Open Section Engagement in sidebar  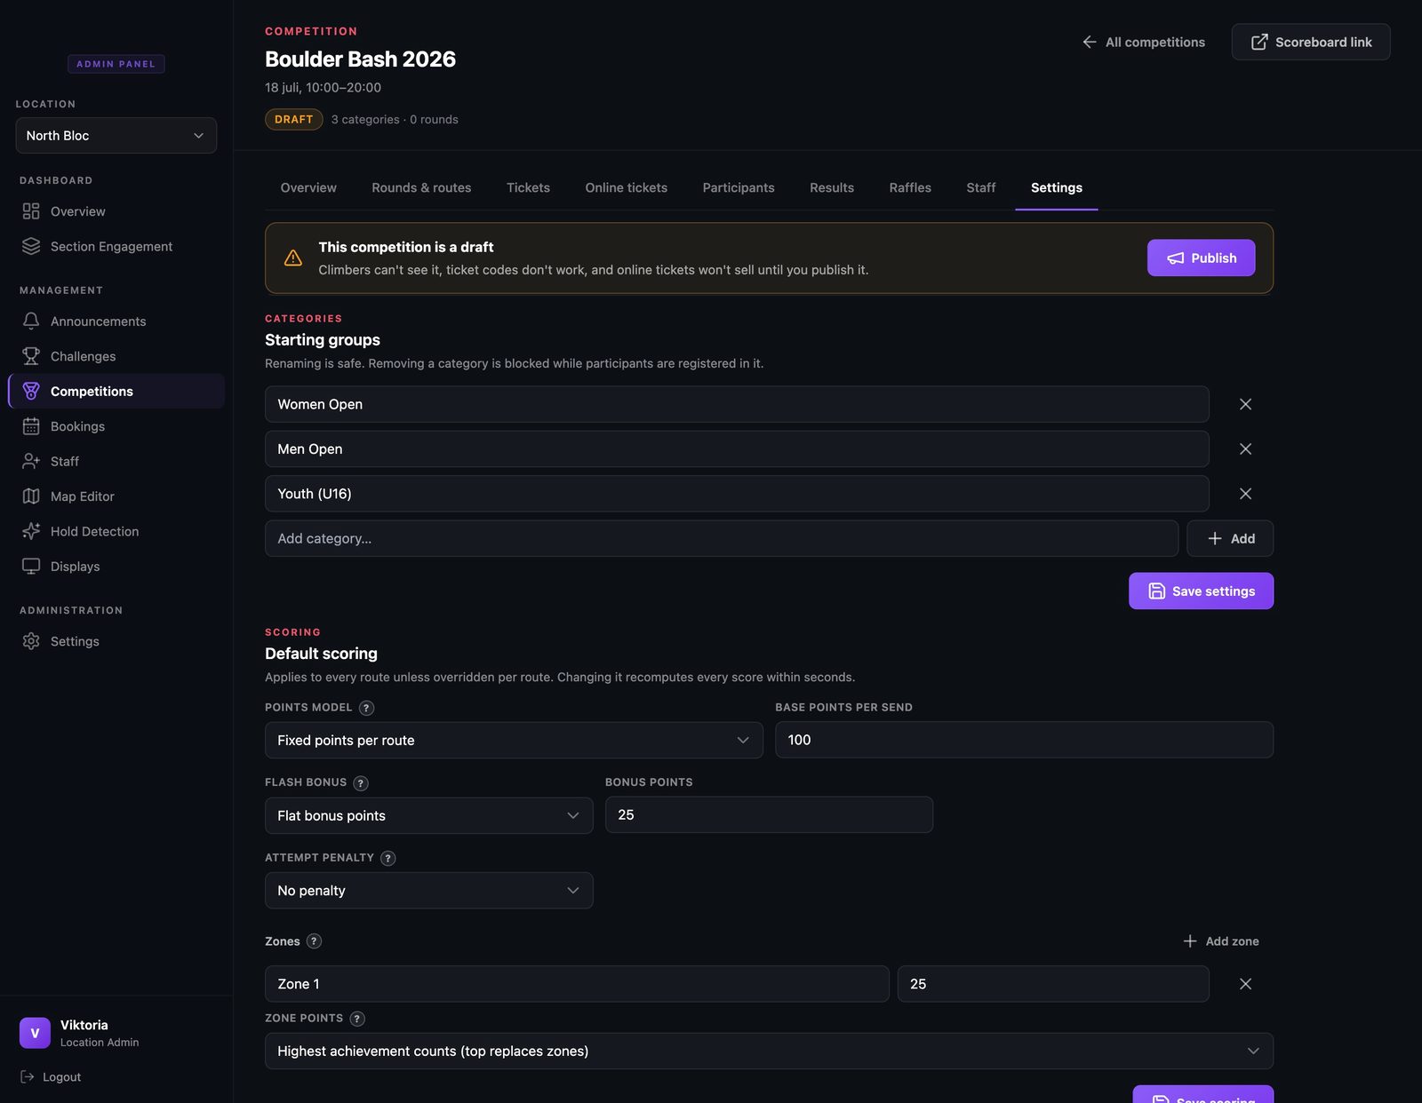coord(116,246)
